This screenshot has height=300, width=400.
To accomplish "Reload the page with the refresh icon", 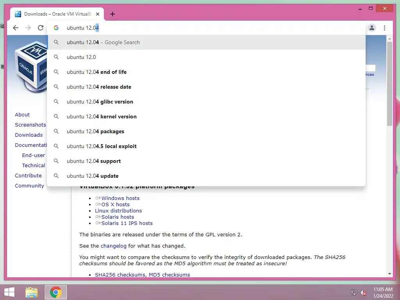I will (x=41, y=28).
